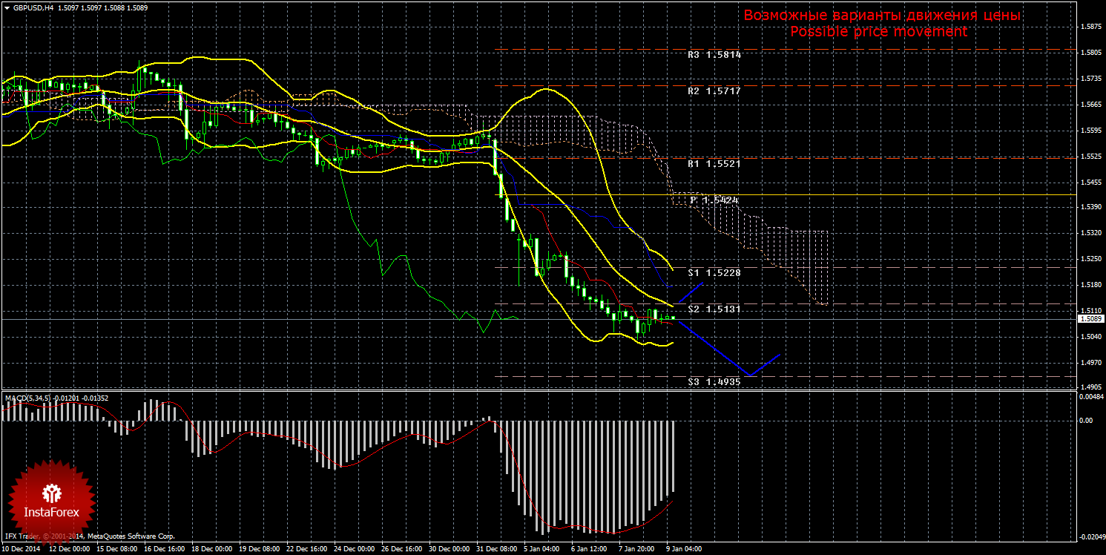This screenshot has width=1106, height=555.
Task: Click the 10 Dec 2014 date label
Action: tap(22, 550)
